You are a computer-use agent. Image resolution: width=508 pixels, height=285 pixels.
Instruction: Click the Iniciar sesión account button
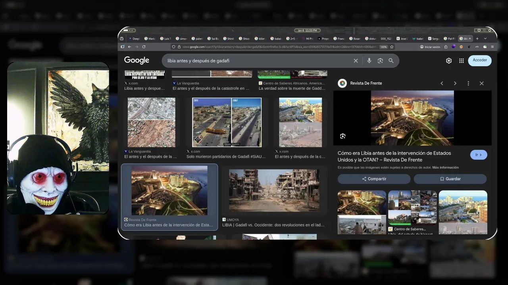pos(430,47)
